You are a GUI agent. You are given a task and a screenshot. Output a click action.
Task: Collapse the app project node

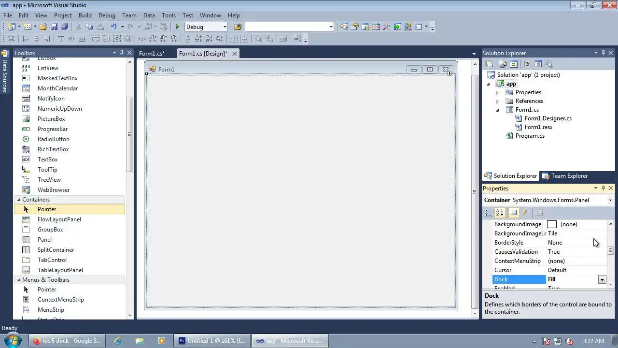(488, 84)
